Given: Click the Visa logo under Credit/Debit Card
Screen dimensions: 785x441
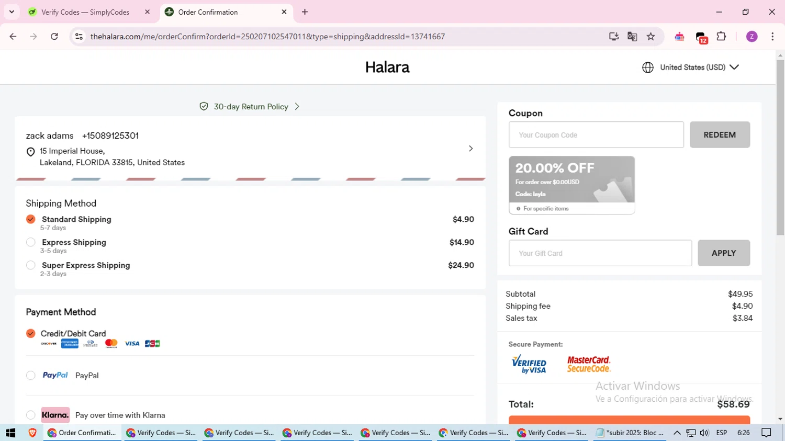Looking at the screenshot, I should point(132,344).
